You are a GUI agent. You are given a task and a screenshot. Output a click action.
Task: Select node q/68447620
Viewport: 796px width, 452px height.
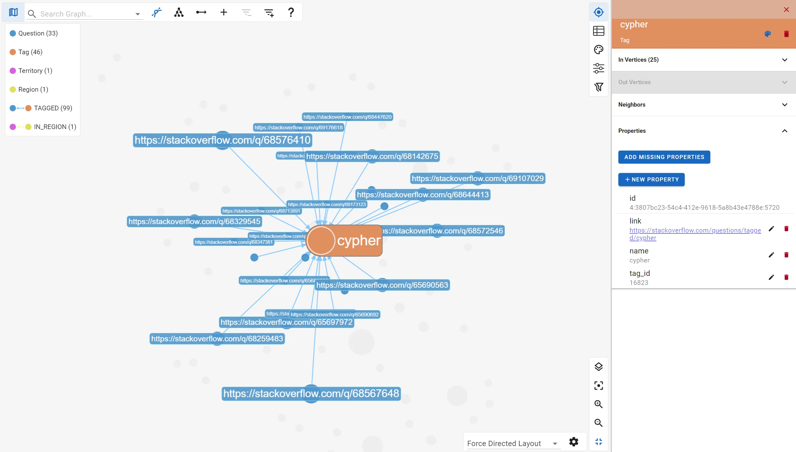347,117
